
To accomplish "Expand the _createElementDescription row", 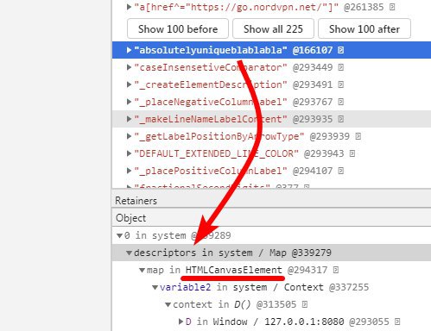I will click(x=129, y=84).
